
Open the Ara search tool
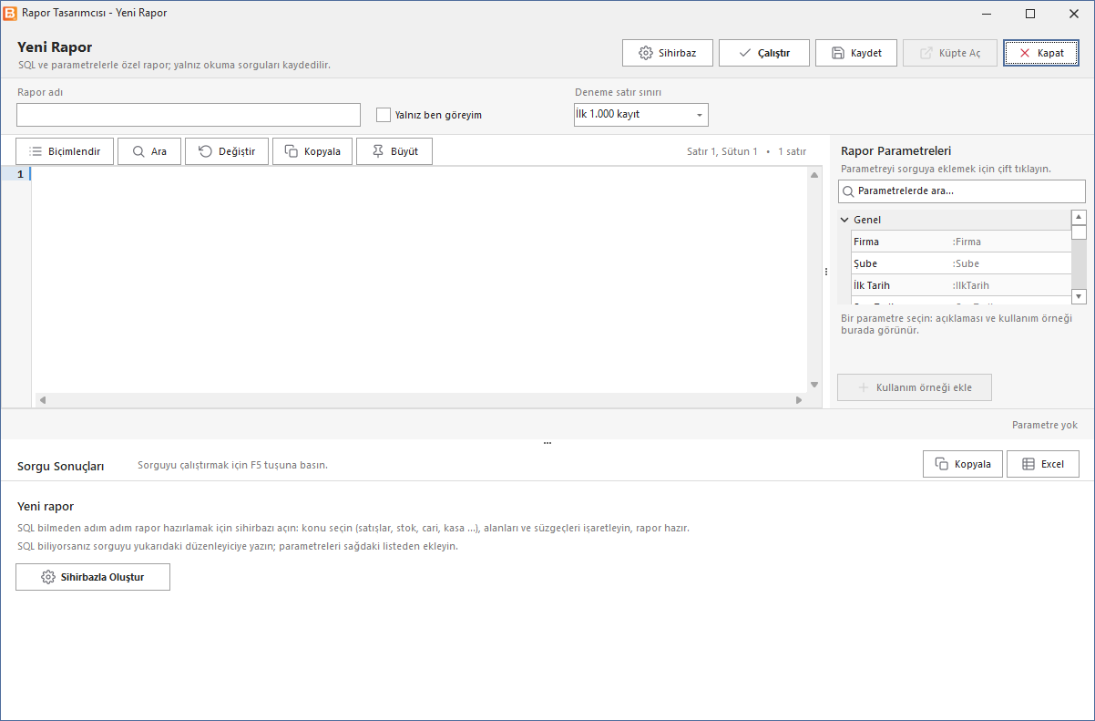tap(149, 151)
